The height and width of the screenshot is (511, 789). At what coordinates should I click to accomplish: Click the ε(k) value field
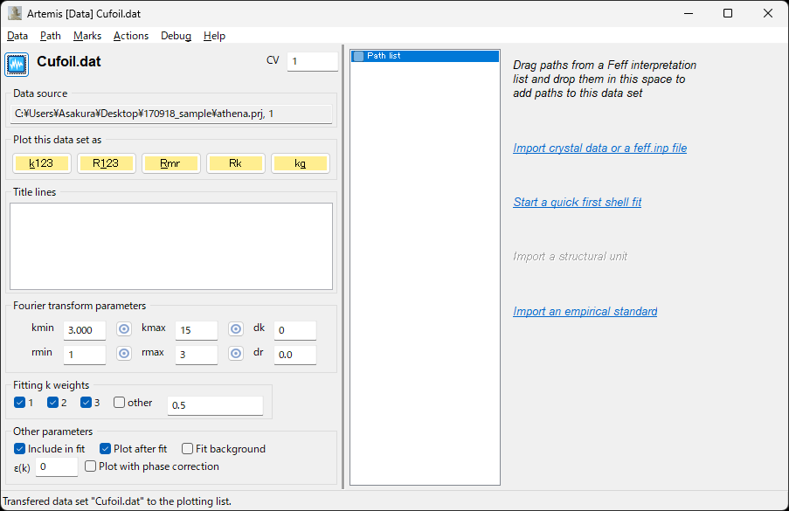click(57, 466)
